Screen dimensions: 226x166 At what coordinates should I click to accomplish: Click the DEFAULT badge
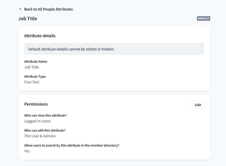pos(203,18)
